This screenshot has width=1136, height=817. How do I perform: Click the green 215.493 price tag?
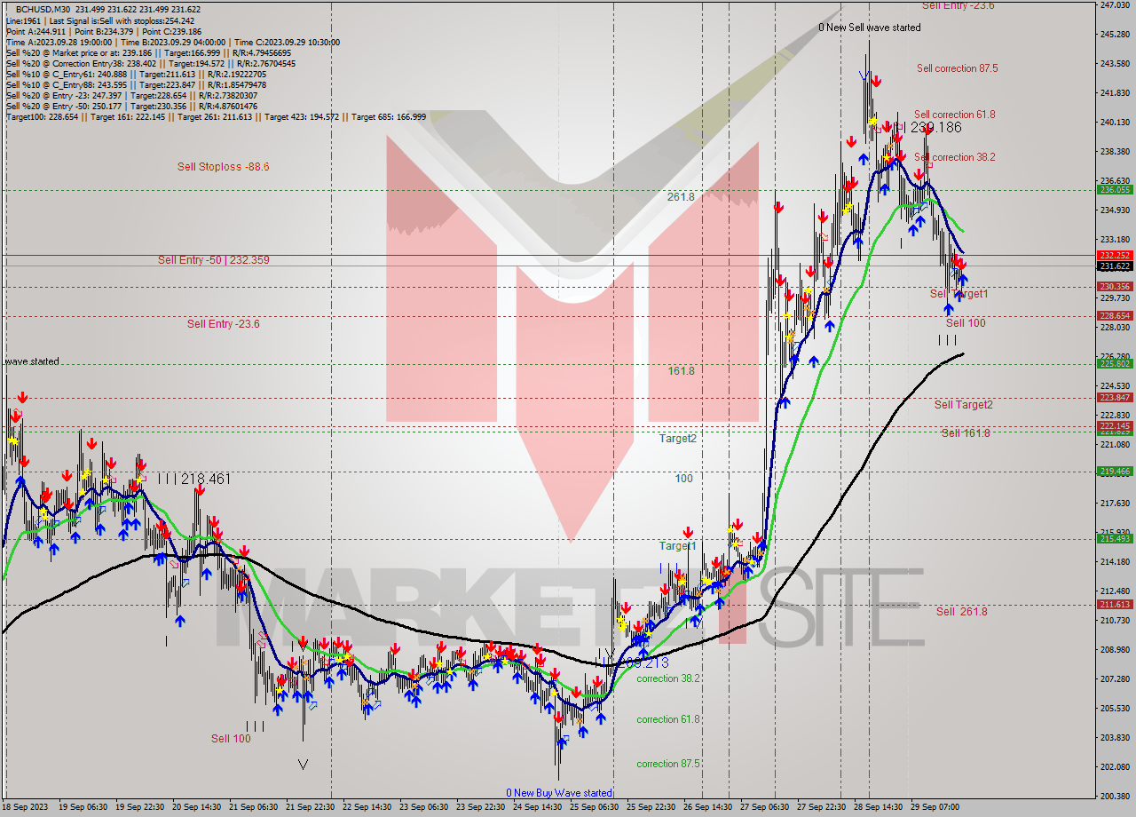(1115, 538)
